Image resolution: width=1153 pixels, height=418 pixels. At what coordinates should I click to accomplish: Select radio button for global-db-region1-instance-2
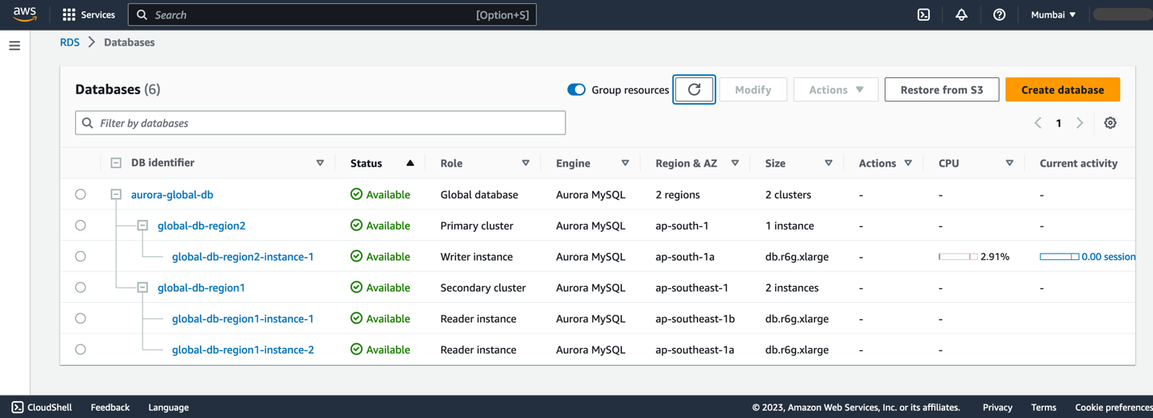(81, 350)
